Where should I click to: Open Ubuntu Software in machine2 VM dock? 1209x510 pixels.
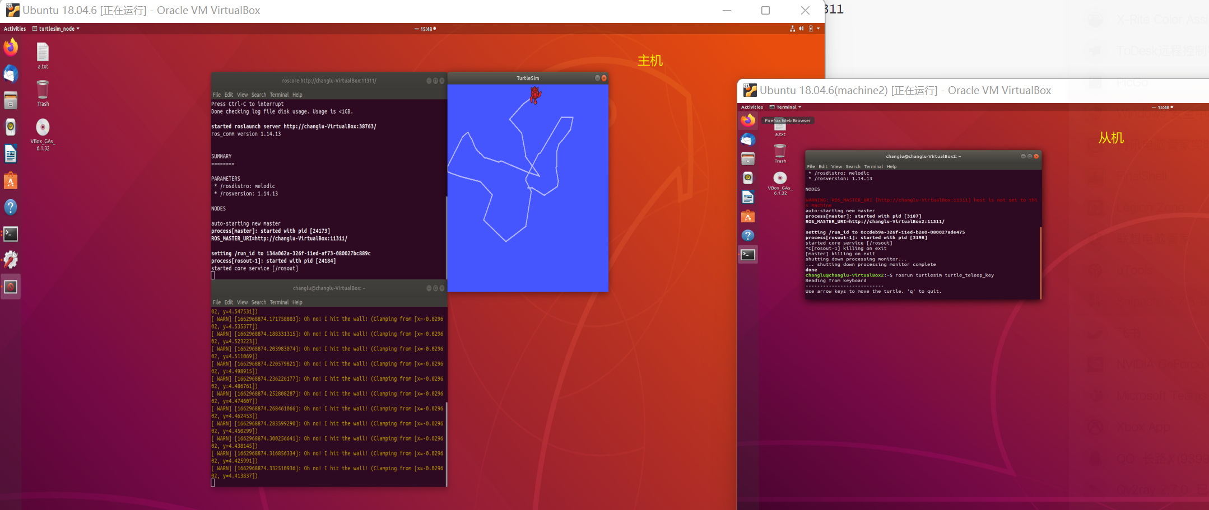[748, 216]
